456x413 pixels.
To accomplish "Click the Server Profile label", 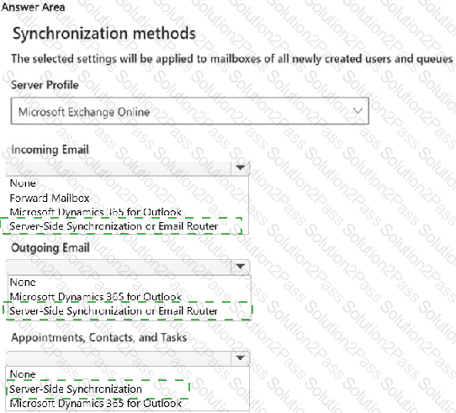I will click(x=45, y=85).
